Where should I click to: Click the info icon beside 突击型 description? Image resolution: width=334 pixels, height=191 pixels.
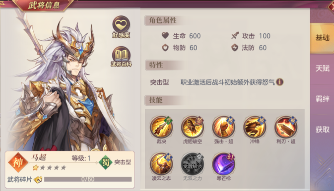point(280,82)
